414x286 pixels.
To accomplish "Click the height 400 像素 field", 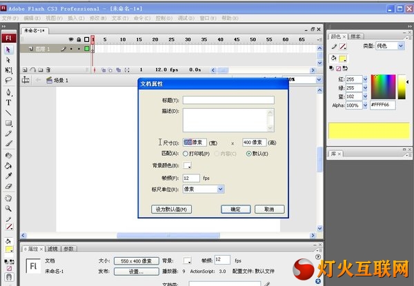I will tap(254, 143).
